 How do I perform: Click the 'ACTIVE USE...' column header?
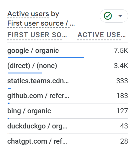[x=101, y=35]
